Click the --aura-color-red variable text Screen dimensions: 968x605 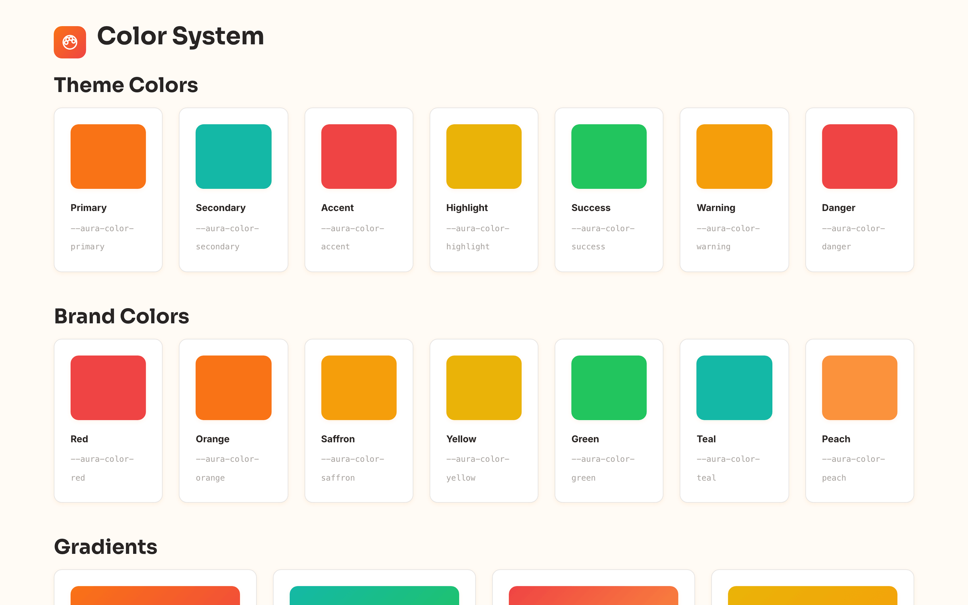(102, 468)
